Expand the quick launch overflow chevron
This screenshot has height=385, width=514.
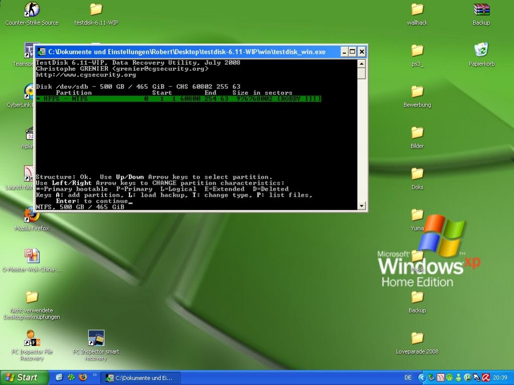pyautogui.click(x=95, y=375)
